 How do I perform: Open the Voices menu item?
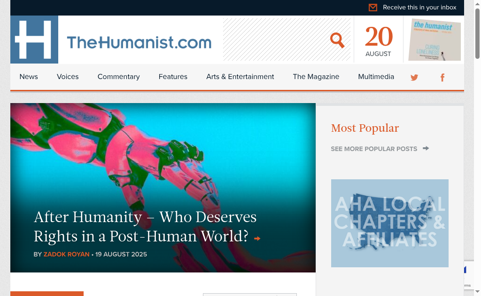68,77
